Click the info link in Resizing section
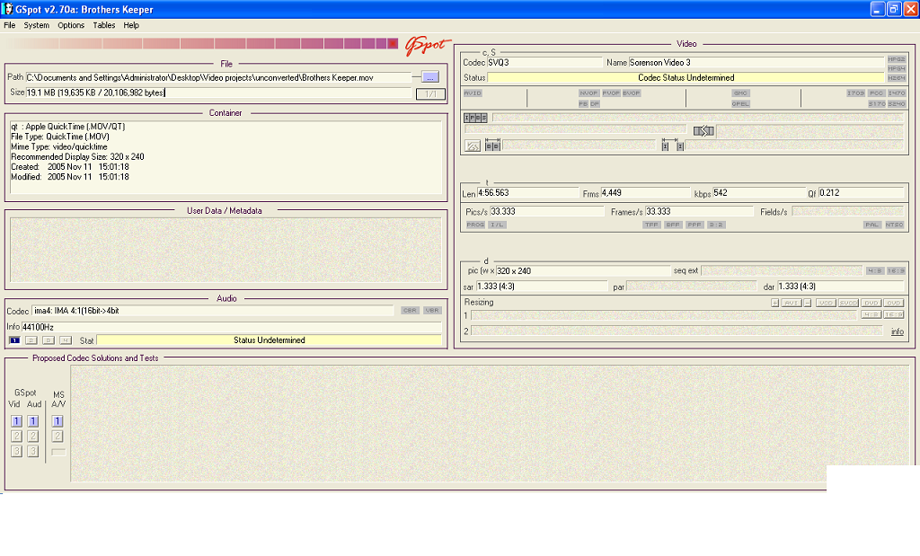Image resolution: width=920 pixels, height=556 pixels. click(898, 331)
